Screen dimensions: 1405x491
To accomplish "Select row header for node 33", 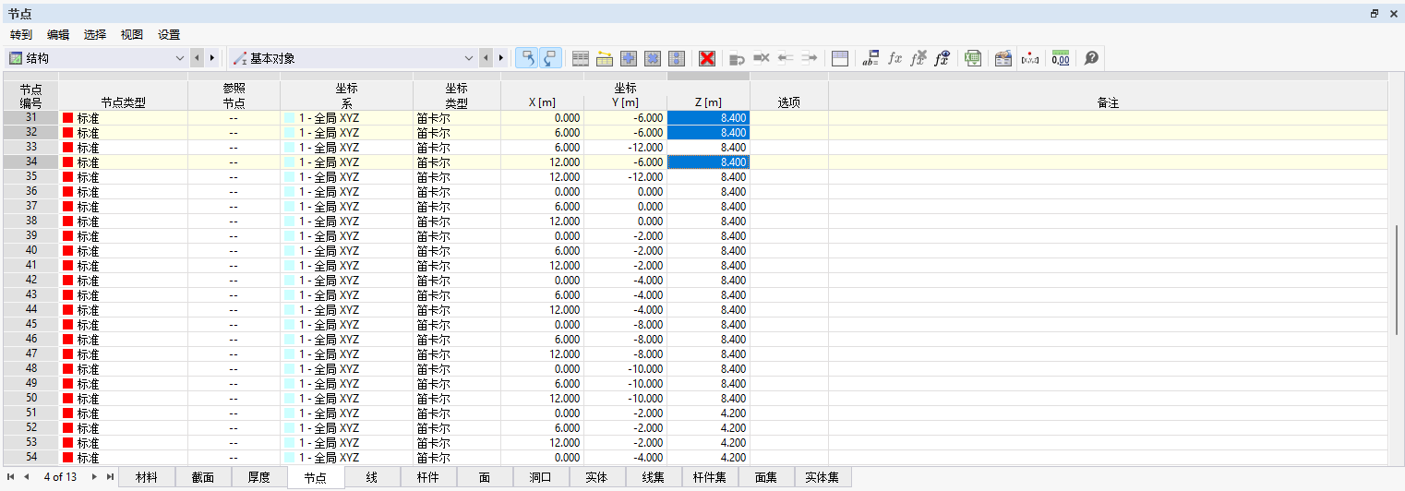I will click(x=30, y=148).
